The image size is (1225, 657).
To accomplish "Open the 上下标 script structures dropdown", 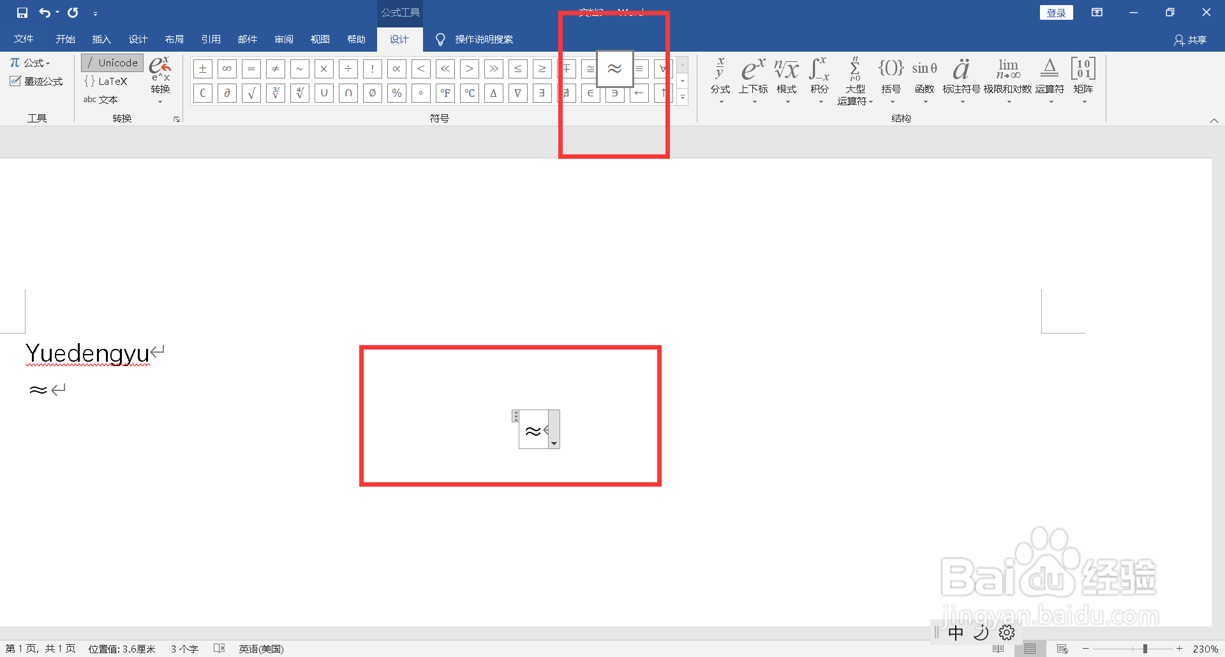I will tap(754, 80).
